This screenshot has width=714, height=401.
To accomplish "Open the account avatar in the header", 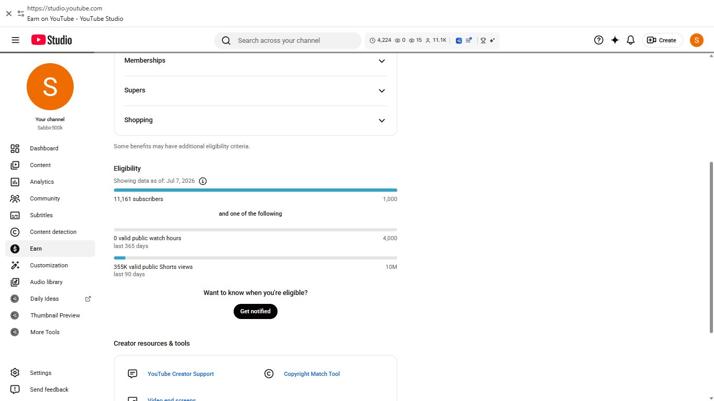I will coord(697,40).
